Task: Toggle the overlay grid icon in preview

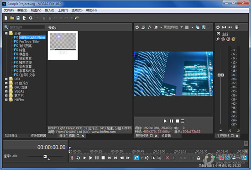Action: pos(187,27)
